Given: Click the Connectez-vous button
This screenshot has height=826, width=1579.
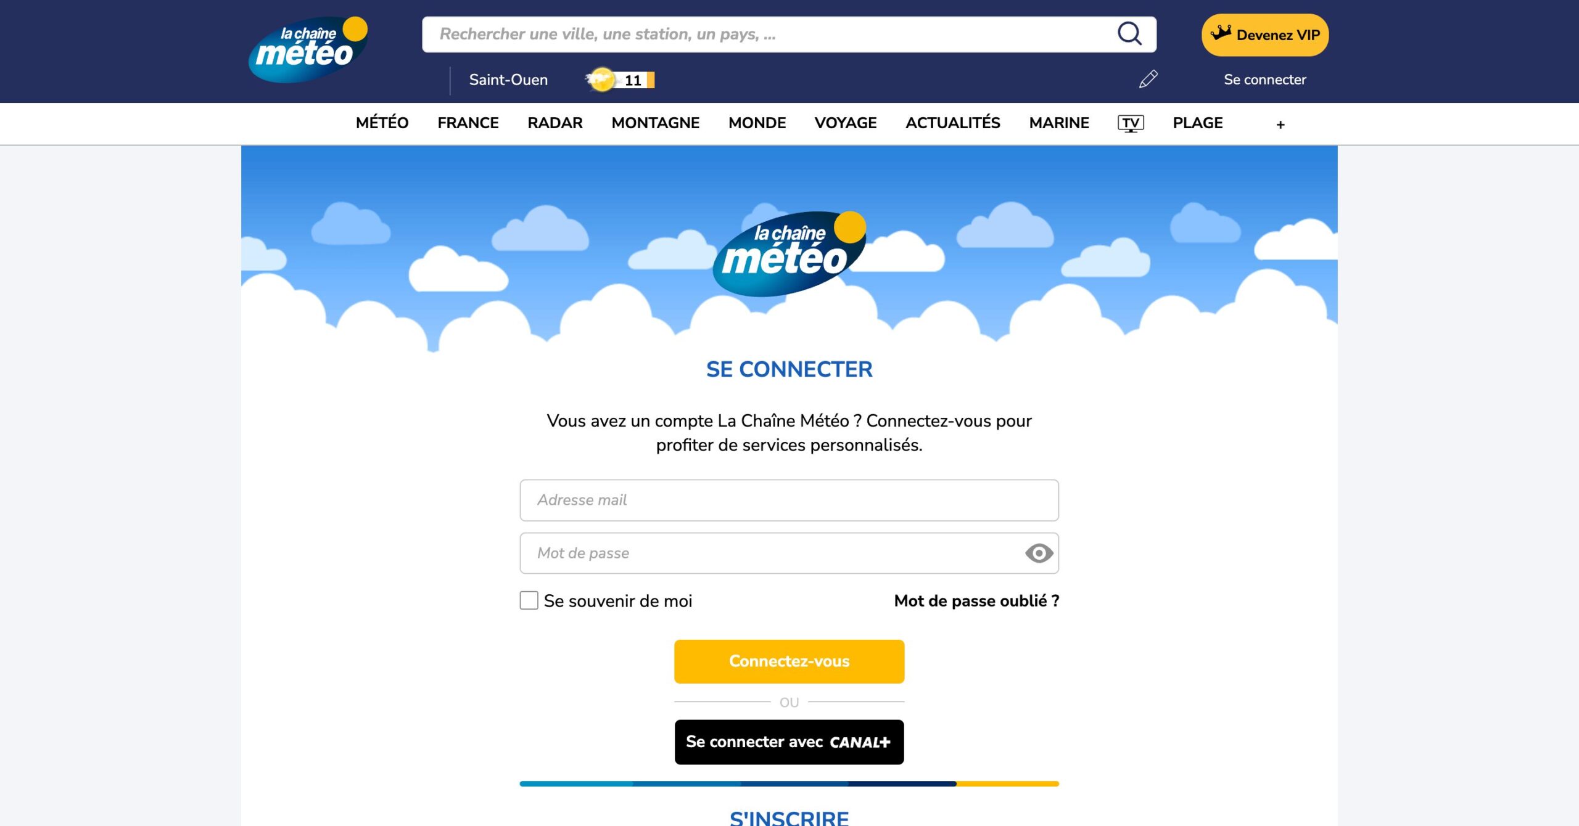Looking at the screenshot, I should 789,661.
